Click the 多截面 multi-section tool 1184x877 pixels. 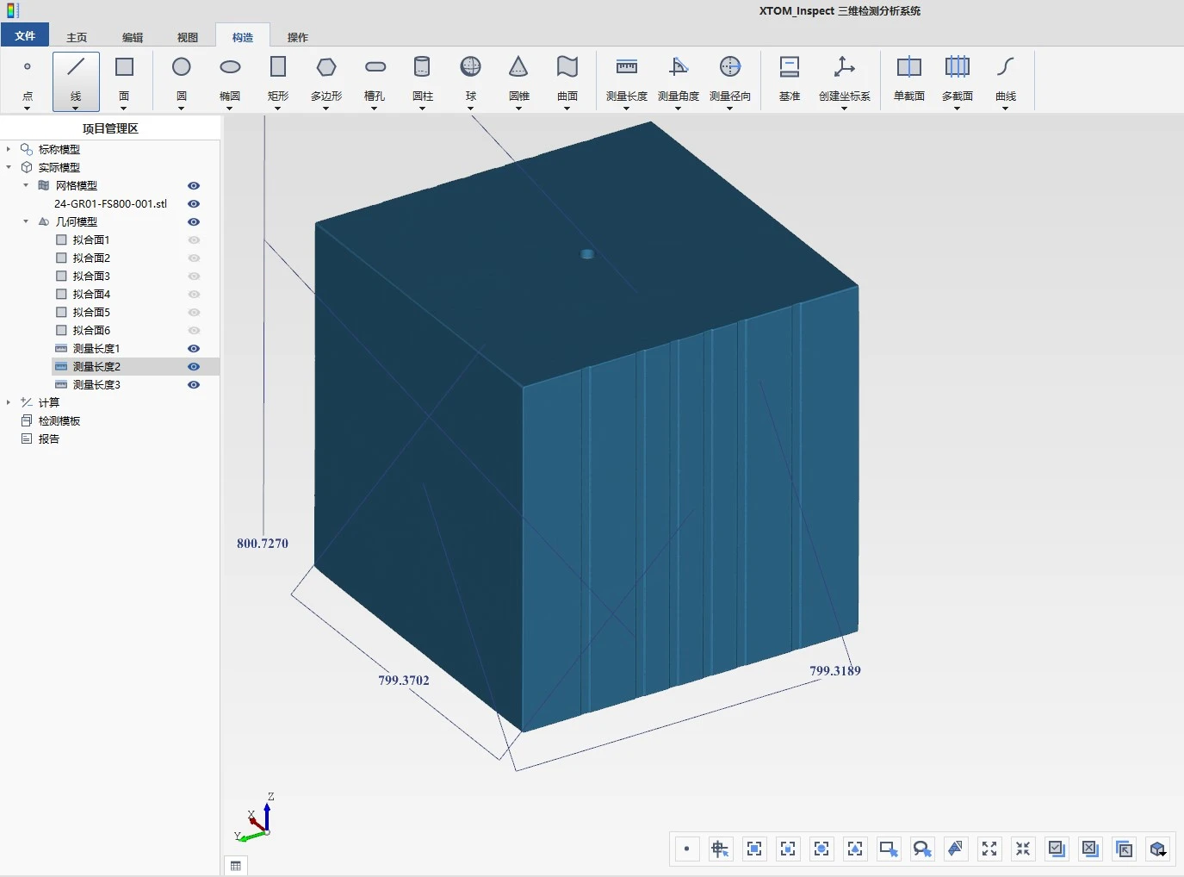958,79
